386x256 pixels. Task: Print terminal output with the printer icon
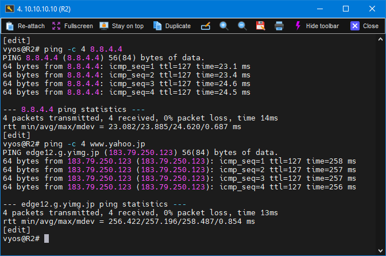coord(279,26)
